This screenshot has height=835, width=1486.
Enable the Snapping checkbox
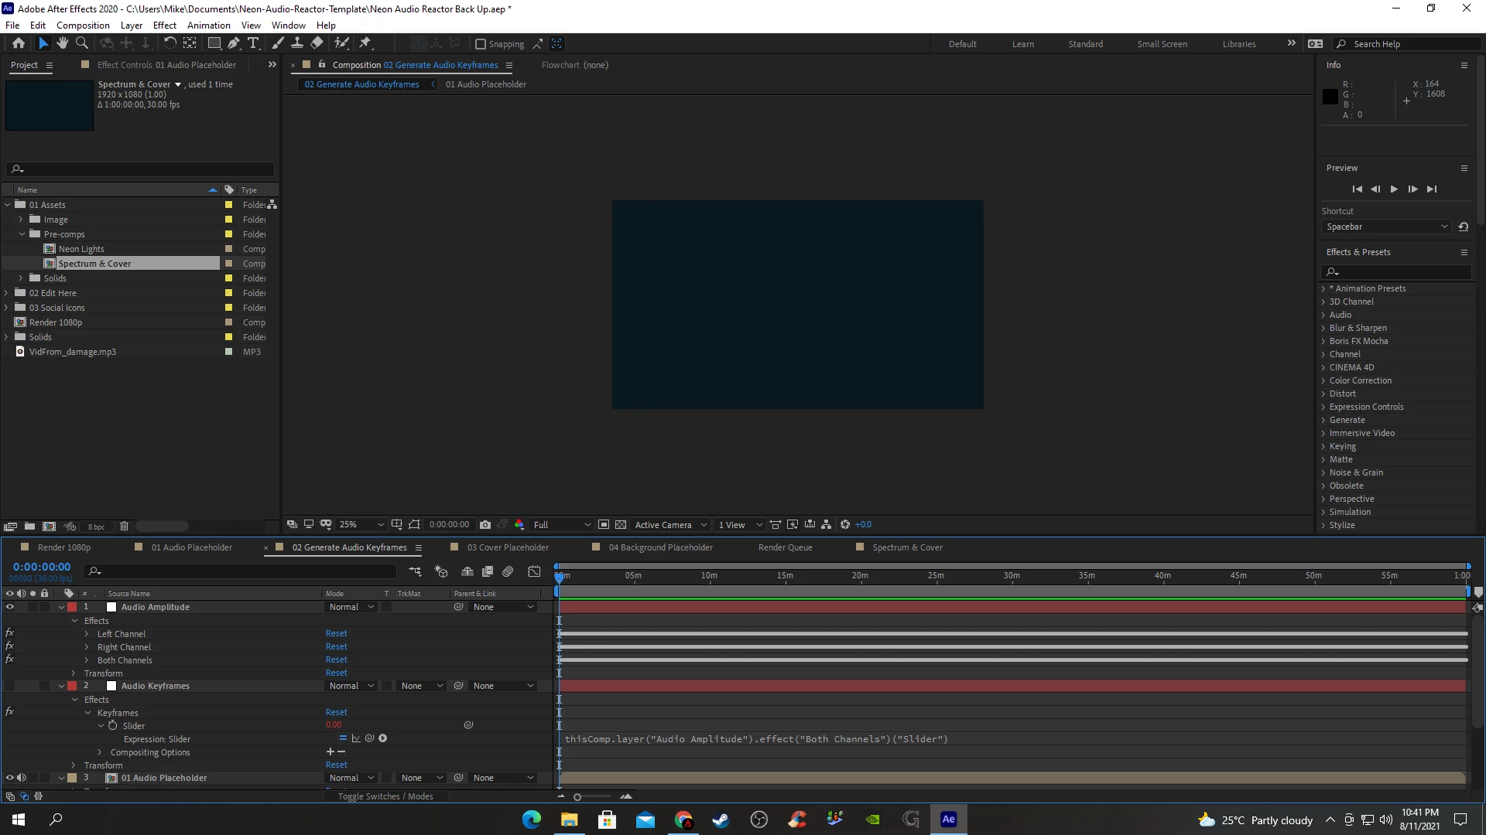click(481, 44)
